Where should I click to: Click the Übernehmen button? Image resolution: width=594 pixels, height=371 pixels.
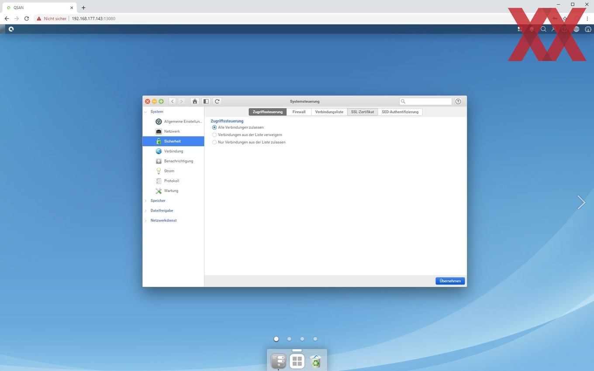[450, 281]
